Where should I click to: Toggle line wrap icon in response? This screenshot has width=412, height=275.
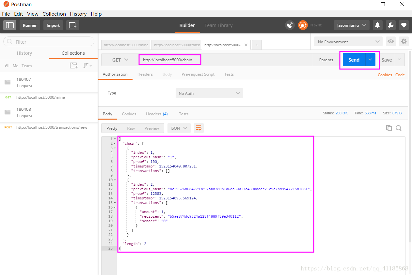(198, 128)
